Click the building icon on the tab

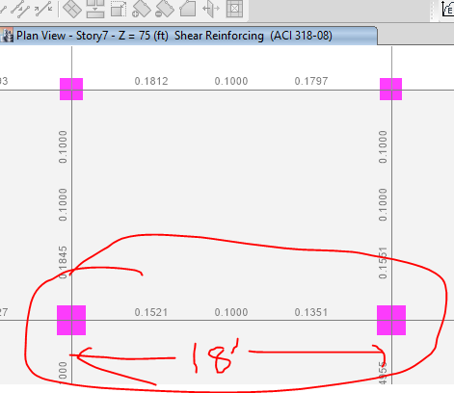coord(7,36)
